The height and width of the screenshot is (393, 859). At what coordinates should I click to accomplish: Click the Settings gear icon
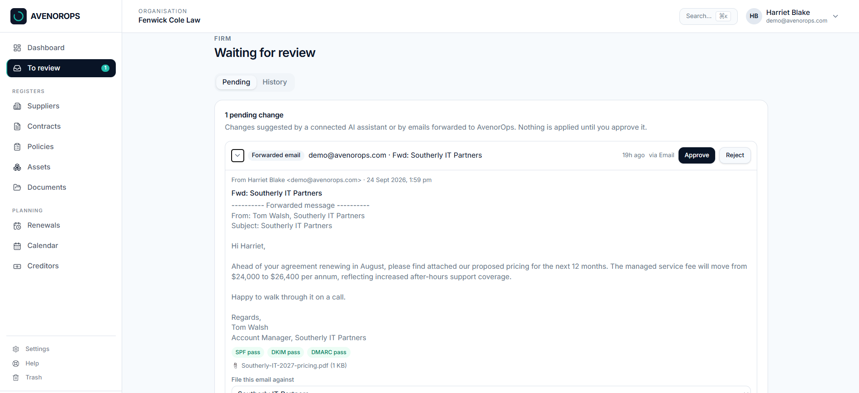(16, 349)
